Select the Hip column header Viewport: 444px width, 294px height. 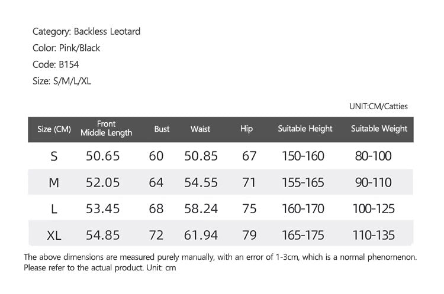246,129
